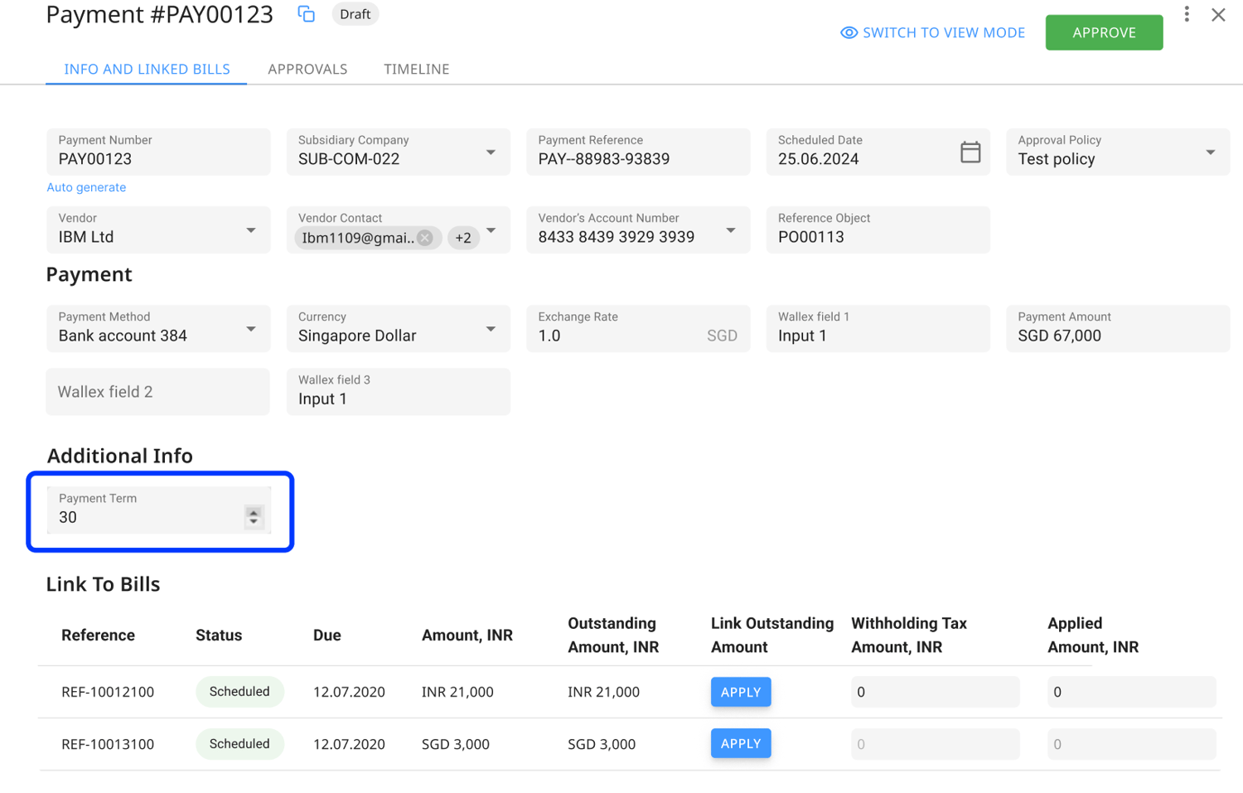Click the Auto generate link
This screenshot has height=793, width=1243.
pyautogui.click(x=86, y=187)
